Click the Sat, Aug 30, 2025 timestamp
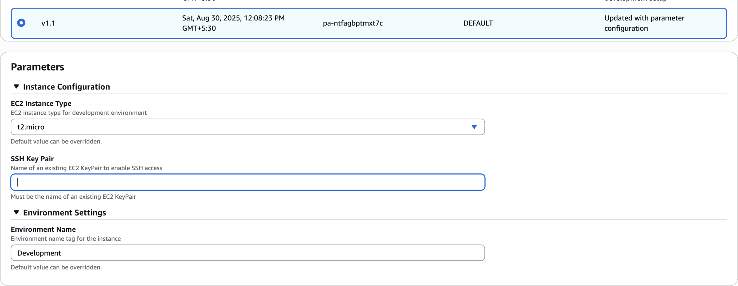The width and height of the screenshot is (738, 286). (x=233, y=23)
